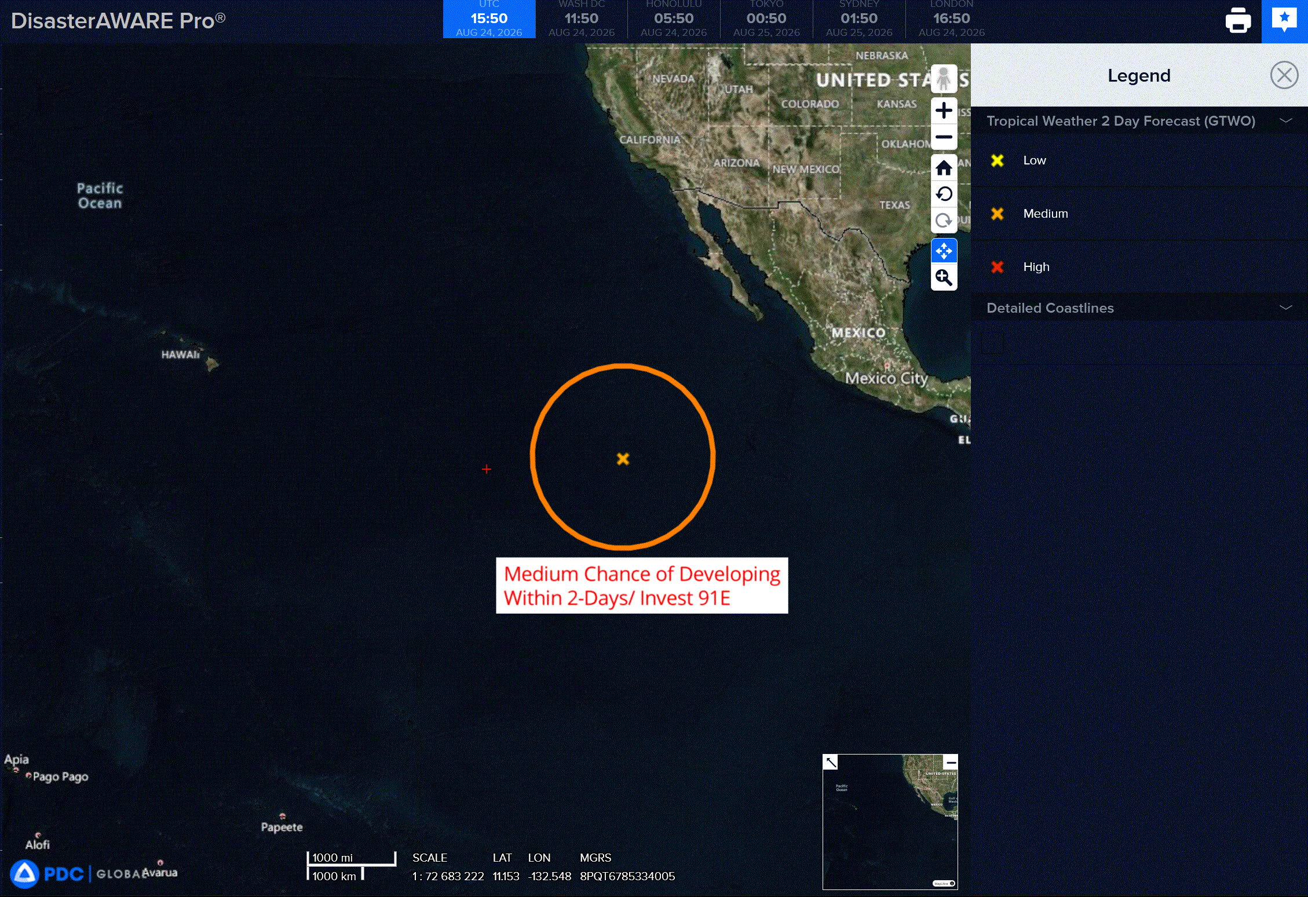1308x897 pixels.
Task: Select the SYDNEY time tab
Action: point(859,19)
